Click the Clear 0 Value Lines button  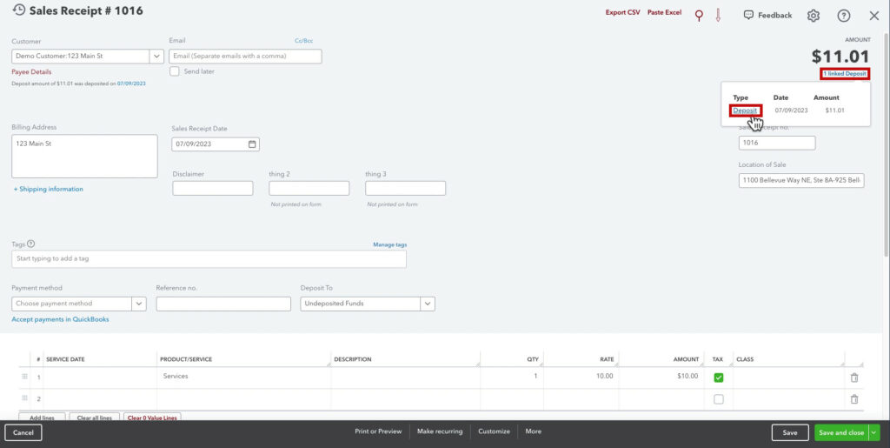[x=152, y=418]
